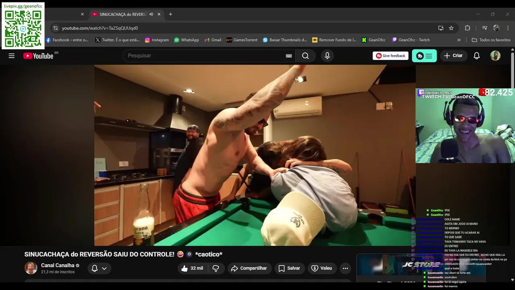
Task: Go to the YouTube home logo
Action: click(x=38, y=56)
